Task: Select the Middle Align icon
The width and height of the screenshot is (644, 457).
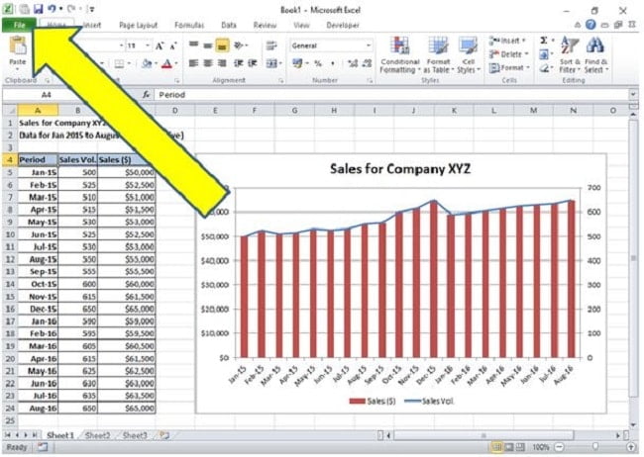Action: click(x=208, y=46)
